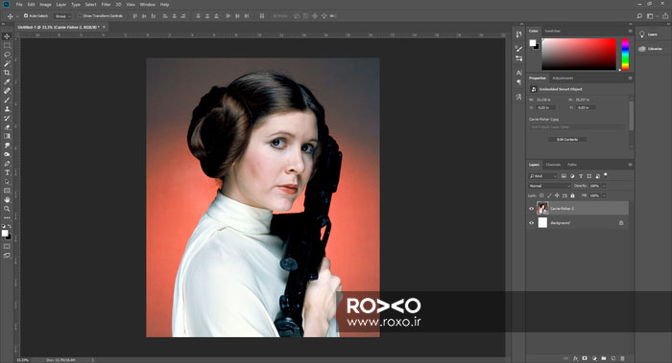Select the Pen tool
The height and width of the screenshot is (363, 672).
pyautogui.click(x=7, y=164)
